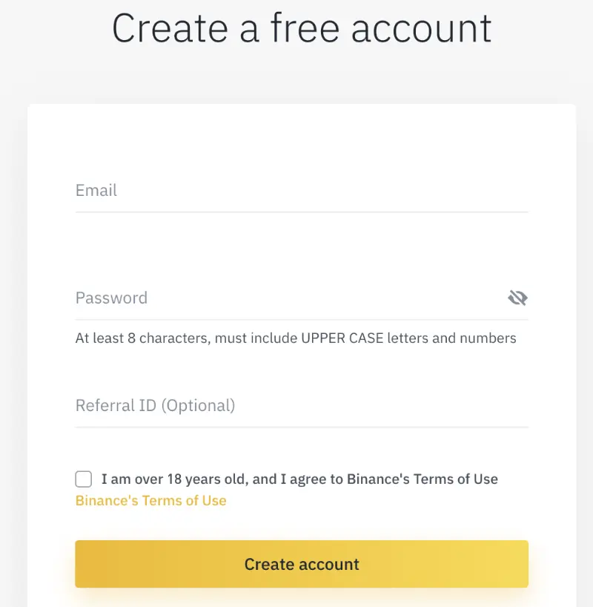Submit the form with the yellow Create account button
This screenshot has width=593, height=607.
301,564
